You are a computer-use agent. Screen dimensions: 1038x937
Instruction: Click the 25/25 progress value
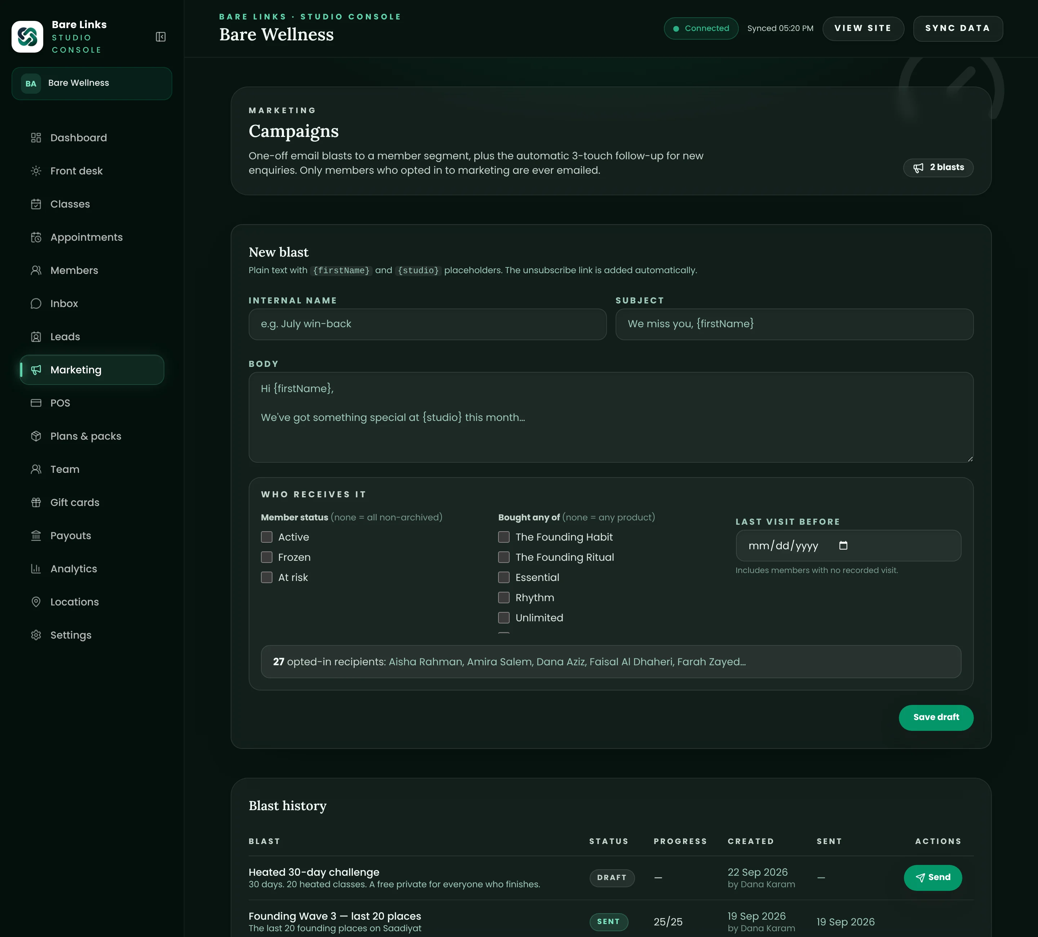pos(668,922)
